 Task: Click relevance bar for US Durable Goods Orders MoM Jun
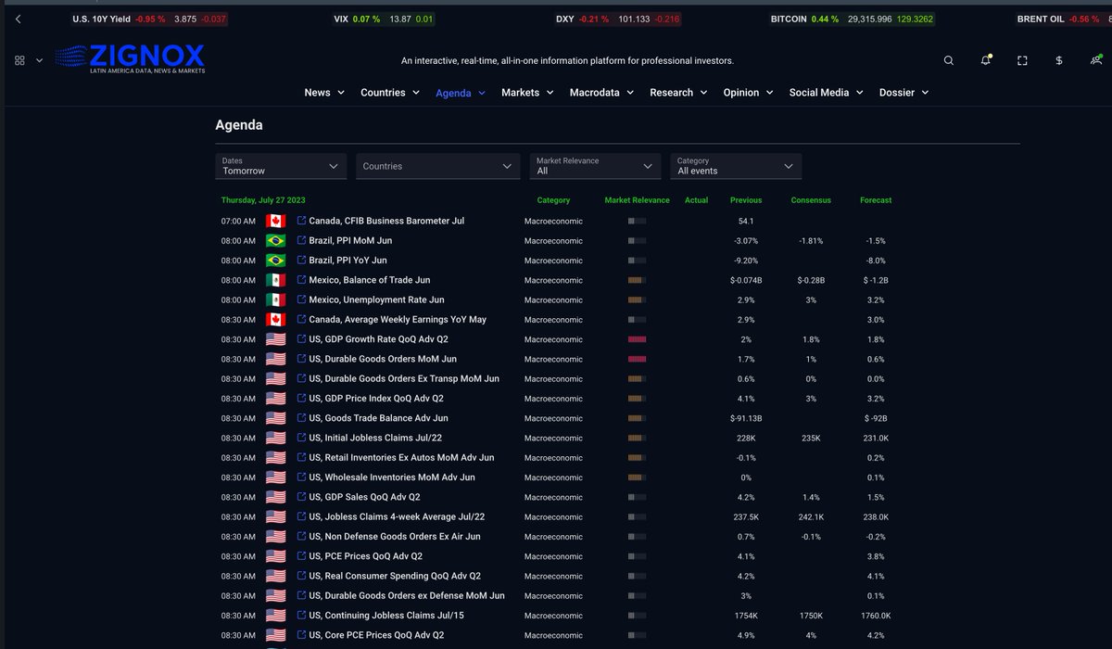pyautogui.click(x=637, y=359)
